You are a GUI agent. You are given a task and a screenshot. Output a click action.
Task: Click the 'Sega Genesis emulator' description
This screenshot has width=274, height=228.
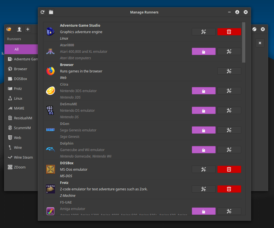pos(78,130)
